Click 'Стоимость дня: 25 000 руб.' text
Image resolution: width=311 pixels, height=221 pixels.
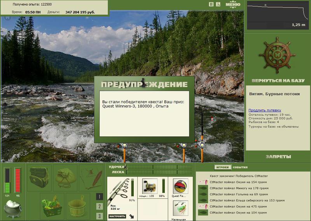pyautogui.click(x=271, y=118)
